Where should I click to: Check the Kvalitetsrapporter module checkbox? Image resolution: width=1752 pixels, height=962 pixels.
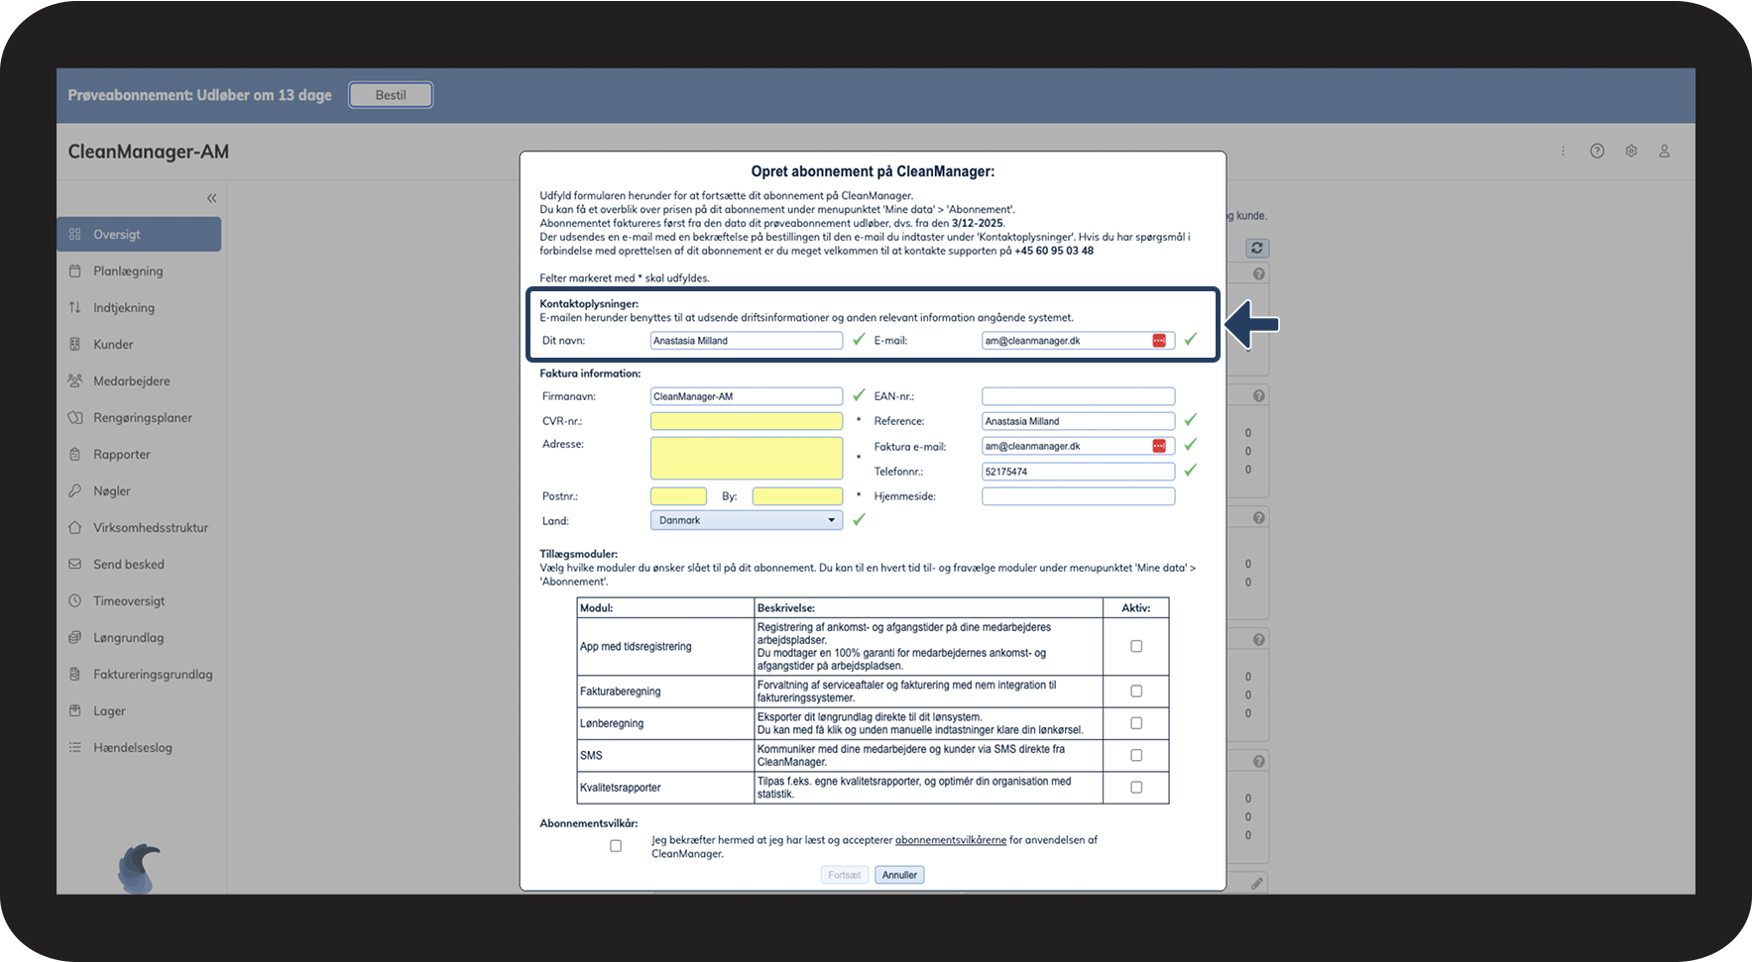coord(1136,788)
